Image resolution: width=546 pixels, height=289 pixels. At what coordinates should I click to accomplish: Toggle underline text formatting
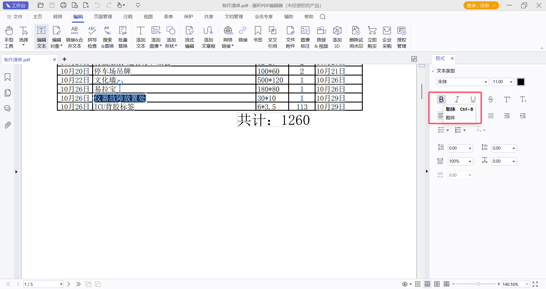(x=473, y=99)
